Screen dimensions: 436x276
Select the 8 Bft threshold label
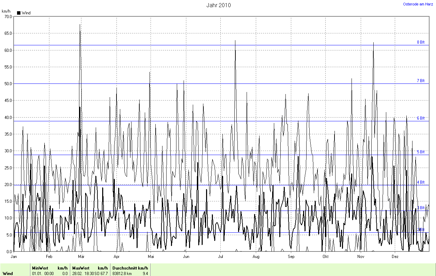pos(421,42)
